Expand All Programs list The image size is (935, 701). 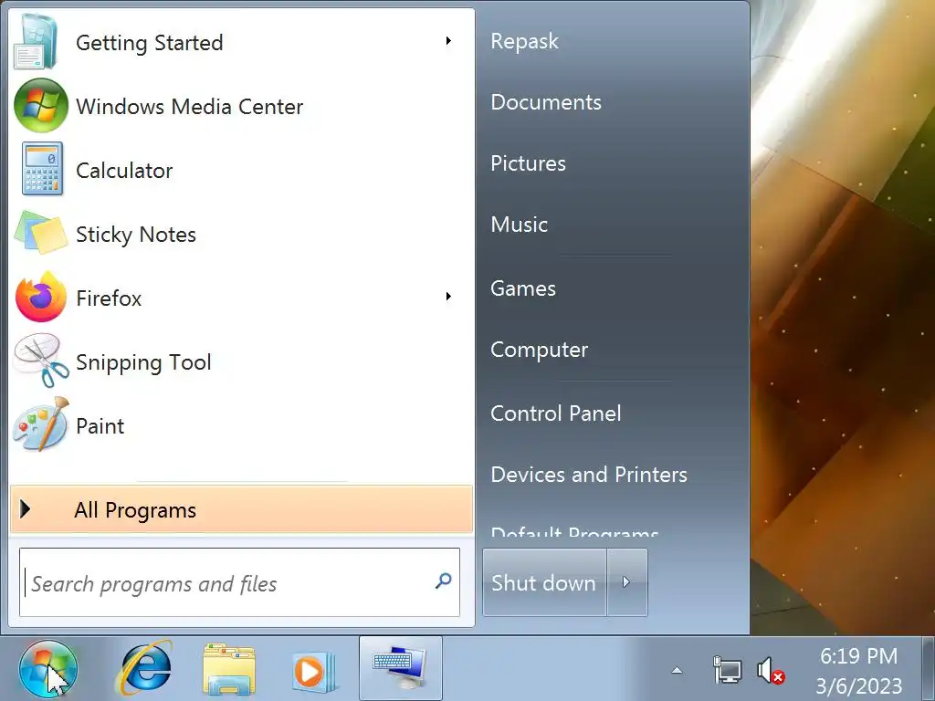[x=241, y=509]
